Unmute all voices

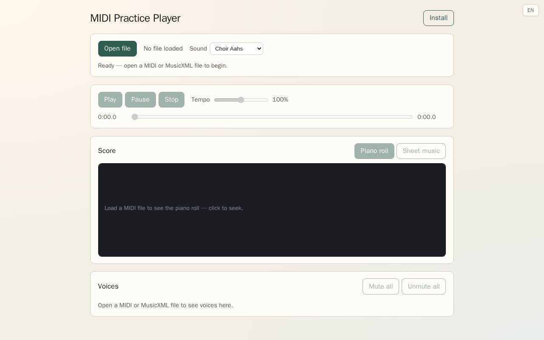[x=423, y=286]
